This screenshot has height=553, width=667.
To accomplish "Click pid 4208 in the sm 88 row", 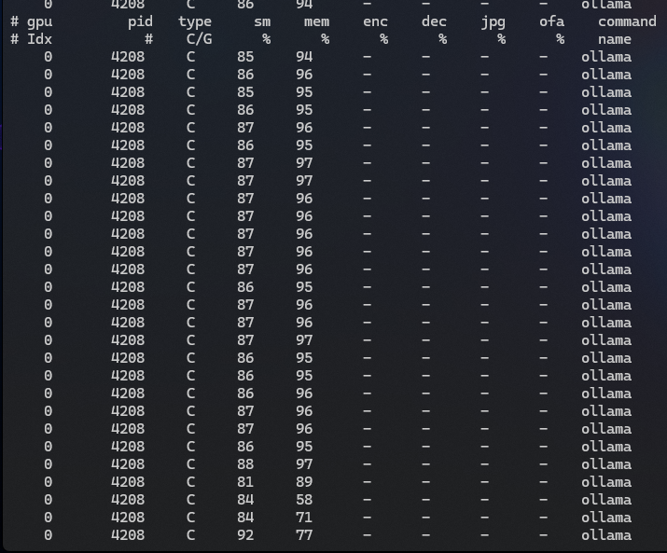I will point(128,464).
